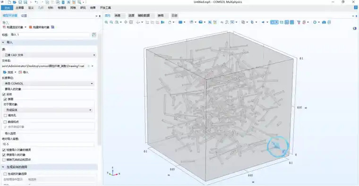Switch to the 日志 tab
Image resolution: width=359 pixels, height=186 pixels.
click(x=174, y=16)
